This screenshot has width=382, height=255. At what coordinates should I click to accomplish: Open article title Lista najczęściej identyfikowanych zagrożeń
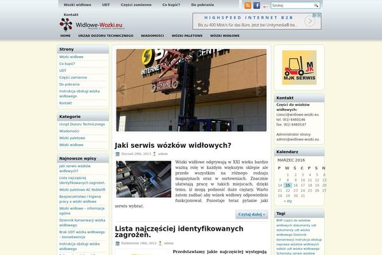click(179, 231)
